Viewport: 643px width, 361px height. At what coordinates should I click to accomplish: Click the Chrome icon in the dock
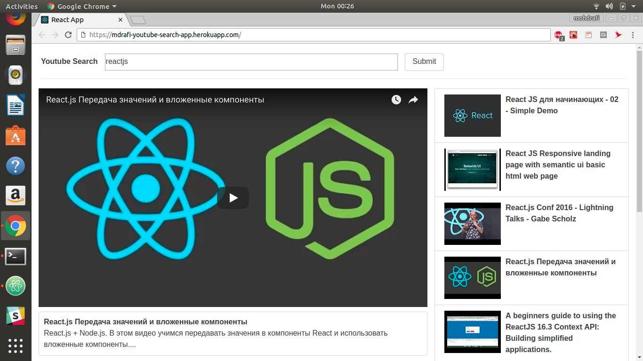16,226
